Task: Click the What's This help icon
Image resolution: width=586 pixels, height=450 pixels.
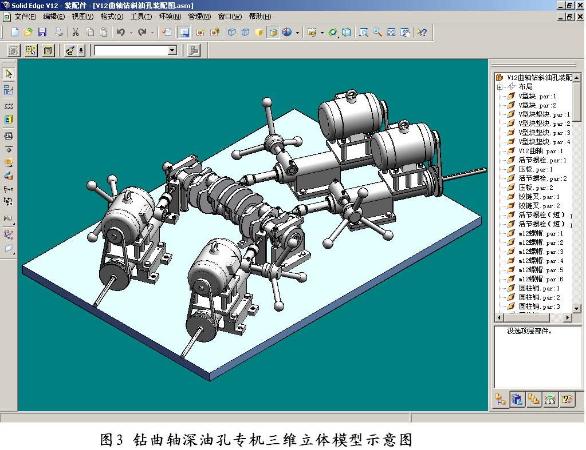Action: (422, 33)
